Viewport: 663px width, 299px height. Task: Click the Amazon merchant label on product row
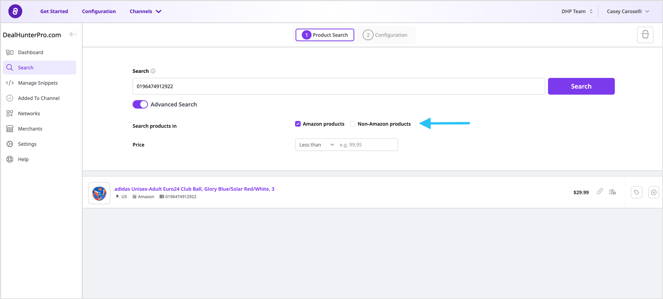146,197
